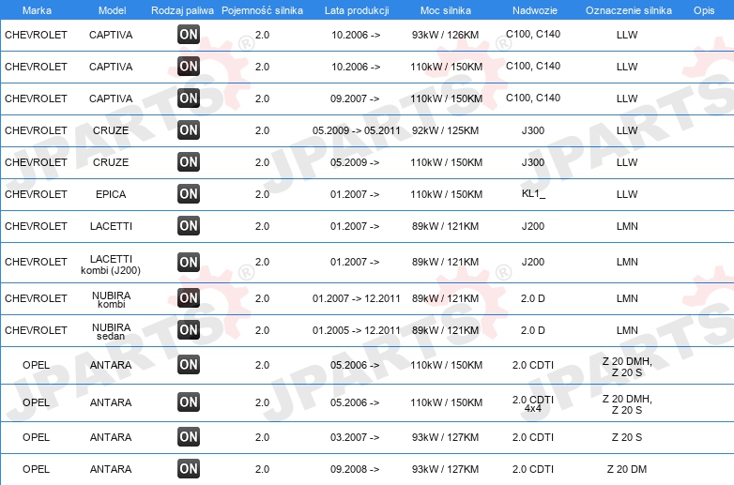Select the EPICA model cell
The width and height of the screenshot is (734, 485).
(x=111, y=194)
